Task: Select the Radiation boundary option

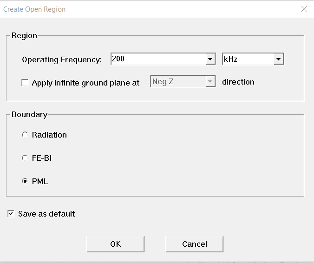Action: pos(25,135)
